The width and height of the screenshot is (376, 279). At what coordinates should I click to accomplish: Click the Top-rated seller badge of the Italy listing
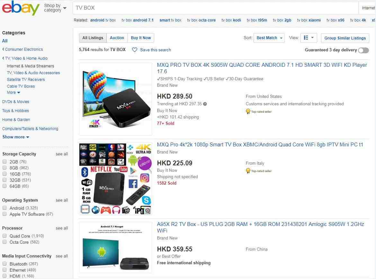coord(258,171)
